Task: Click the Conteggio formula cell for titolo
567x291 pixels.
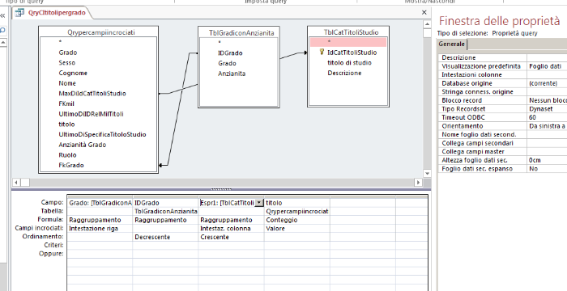Action: (x=296, y=220)
